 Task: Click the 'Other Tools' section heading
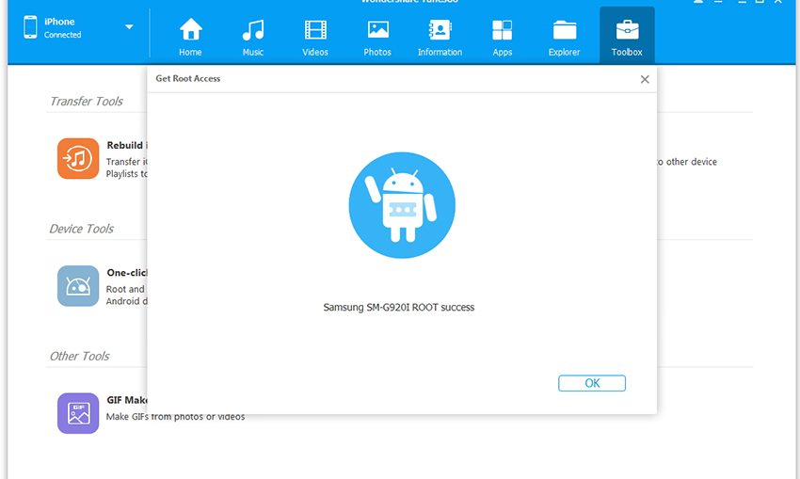[x=80, y=356]
